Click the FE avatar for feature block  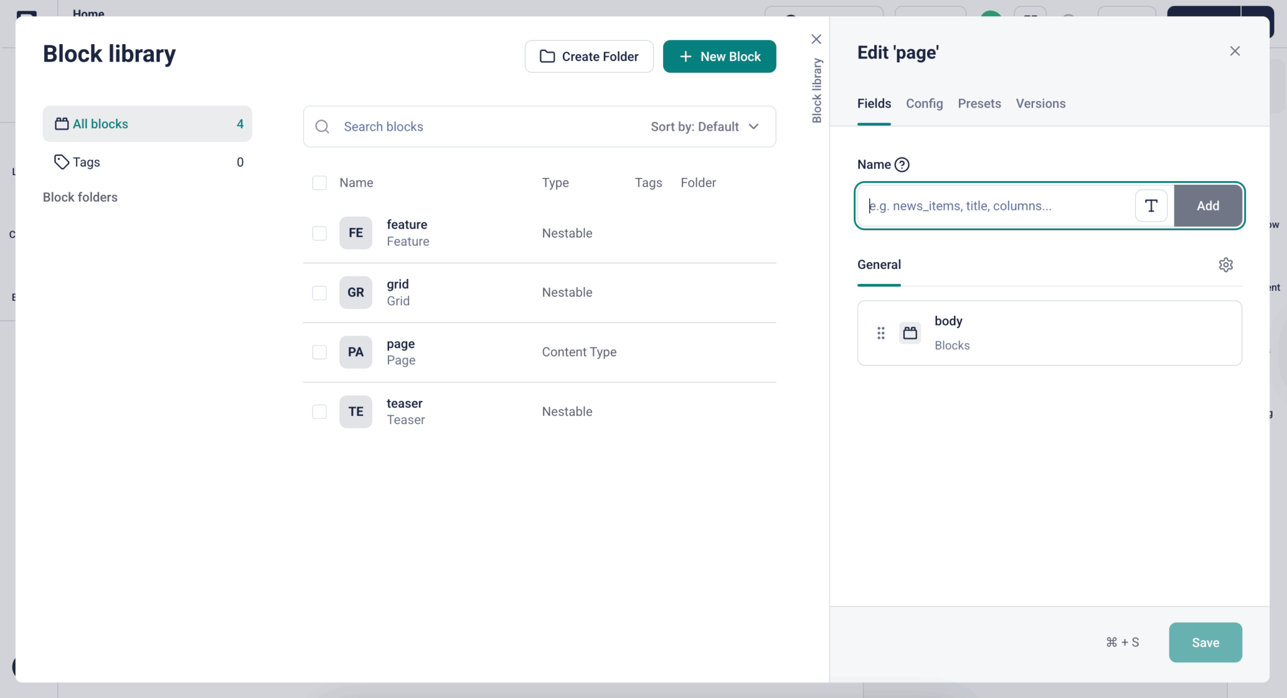[x=356, y=233]
